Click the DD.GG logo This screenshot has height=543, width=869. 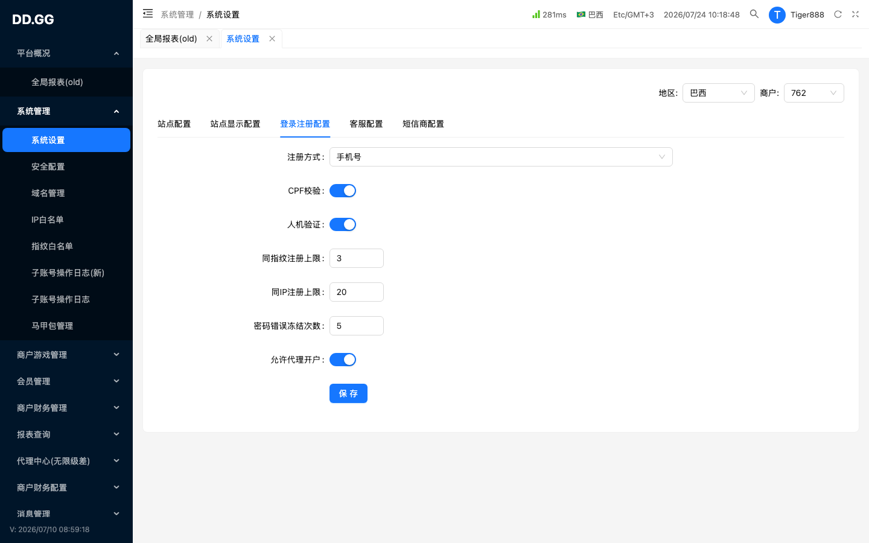[x=33, y=19]
